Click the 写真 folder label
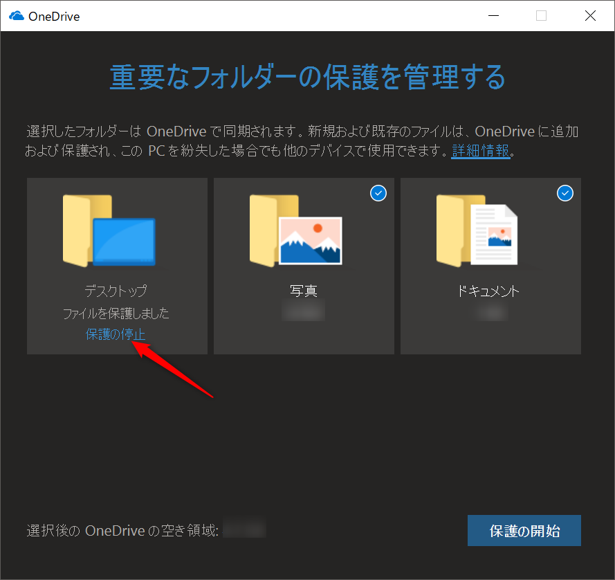Screen dimensions: 615x580 tap(304, 291)
